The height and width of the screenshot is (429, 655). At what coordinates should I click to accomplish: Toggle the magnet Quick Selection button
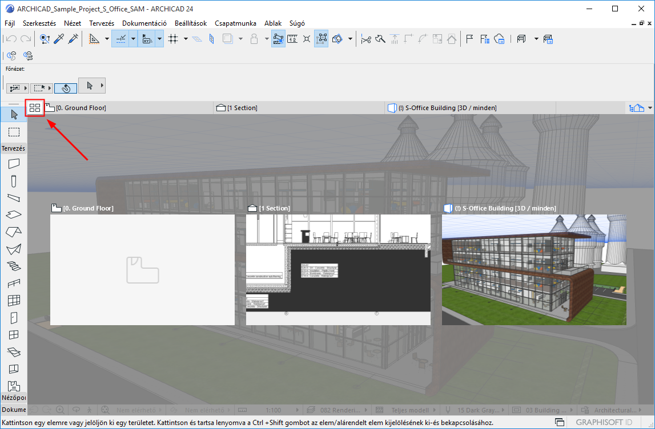[x=66, y=88]
